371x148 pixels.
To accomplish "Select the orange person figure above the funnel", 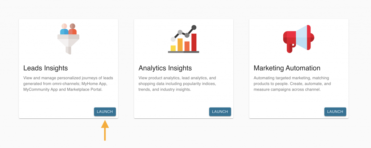I will click(72, 29).
